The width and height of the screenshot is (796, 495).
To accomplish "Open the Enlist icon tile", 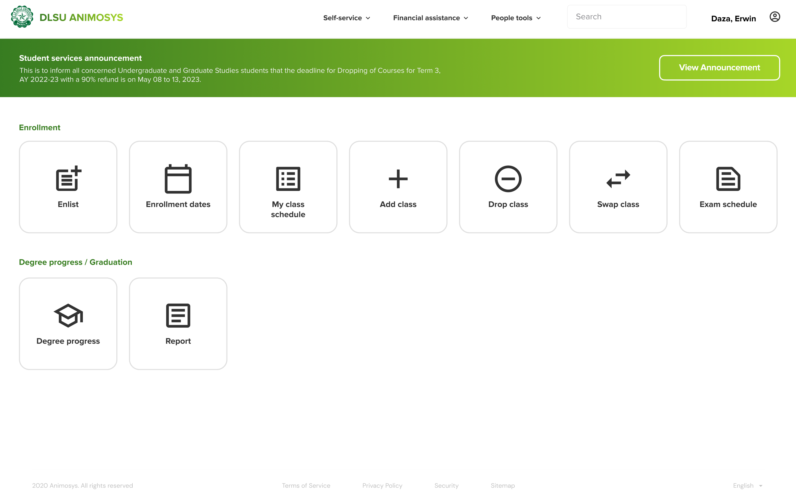I will point(68,178).
